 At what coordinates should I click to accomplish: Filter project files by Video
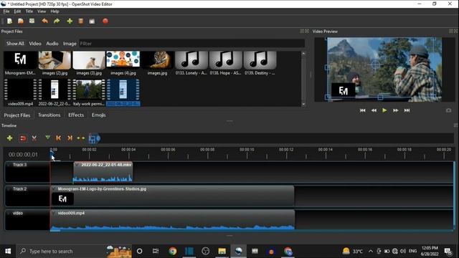click(x=35, y=44)
